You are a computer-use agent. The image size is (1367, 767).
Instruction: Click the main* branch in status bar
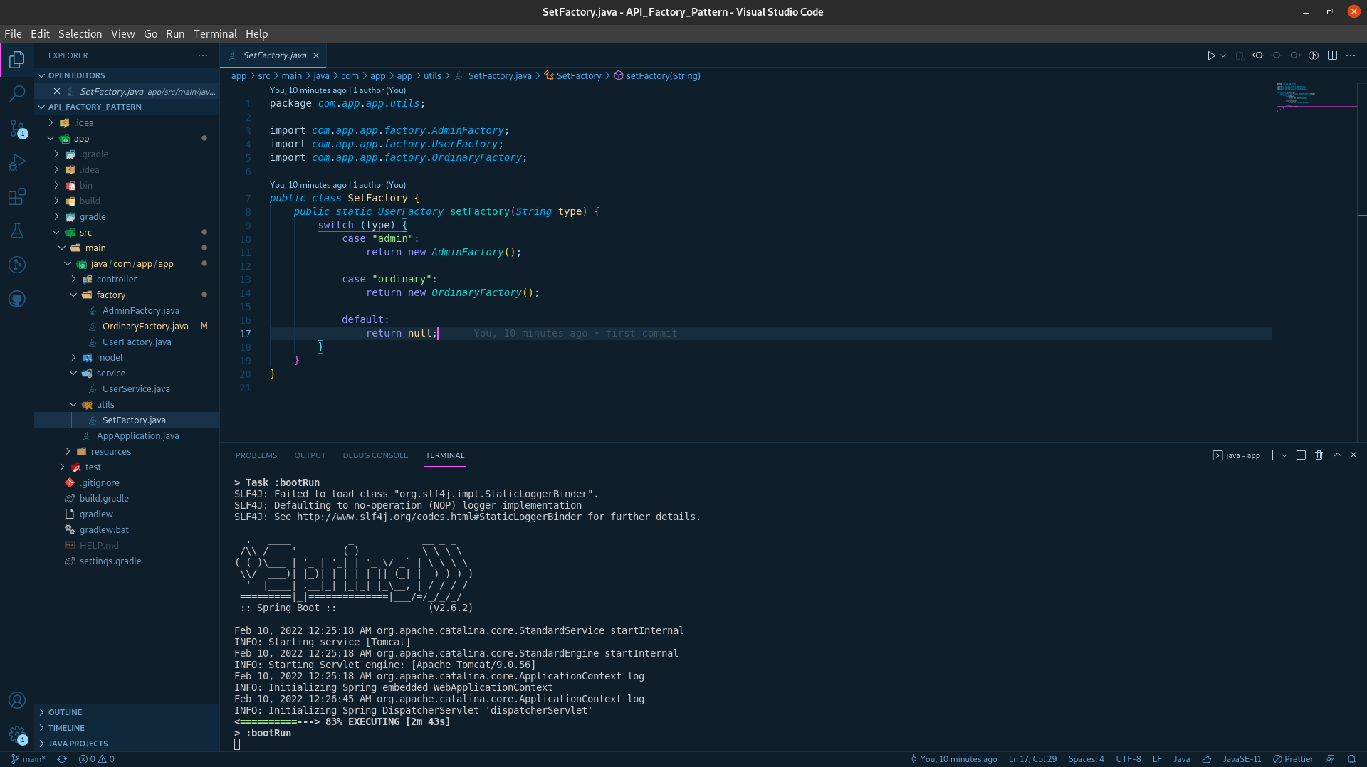tap(28, 759)
